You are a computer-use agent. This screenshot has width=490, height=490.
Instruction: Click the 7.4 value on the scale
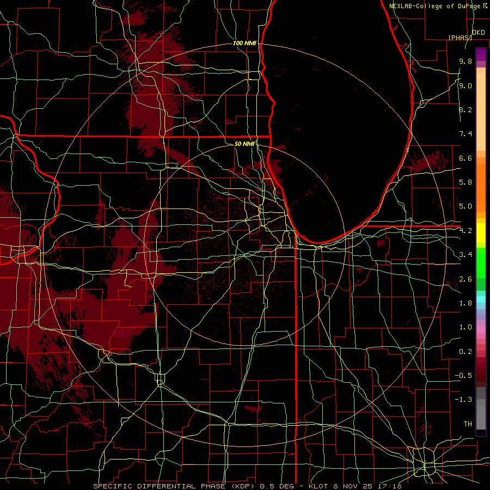[x=465, y=134]
